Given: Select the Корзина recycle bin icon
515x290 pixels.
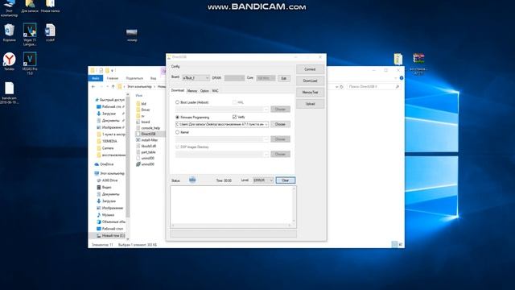Looking at the screenshot, I should 9,33.
